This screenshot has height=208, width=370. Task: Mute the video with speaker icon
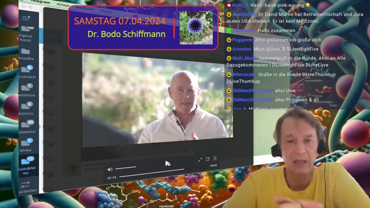(x=110, y=169)
